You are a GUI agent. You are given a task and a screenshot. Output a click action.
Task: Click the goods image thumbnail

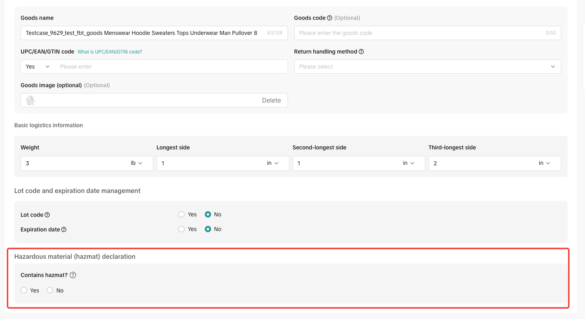30,100
